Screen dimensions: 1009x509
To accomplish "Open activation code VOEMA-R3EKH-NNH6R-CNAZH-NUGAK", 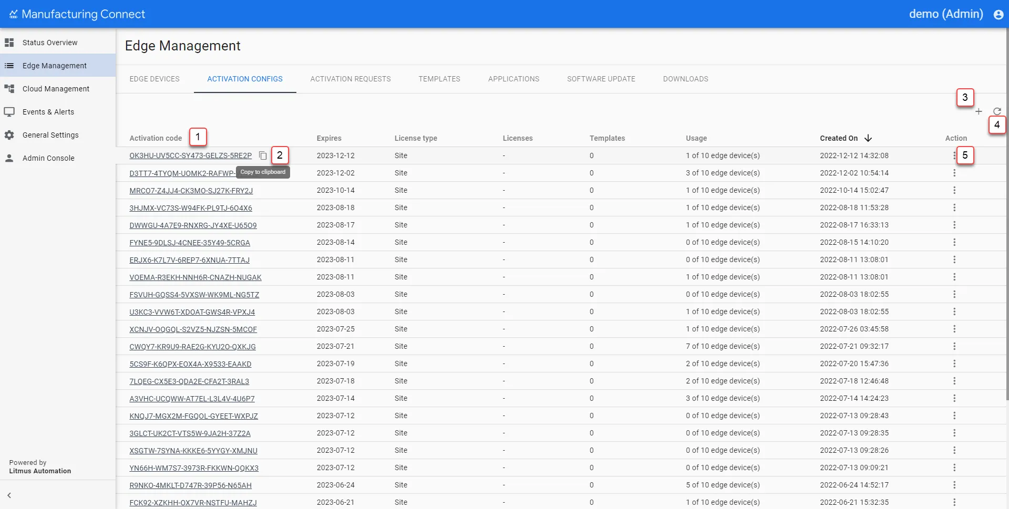I will point(195,277).
